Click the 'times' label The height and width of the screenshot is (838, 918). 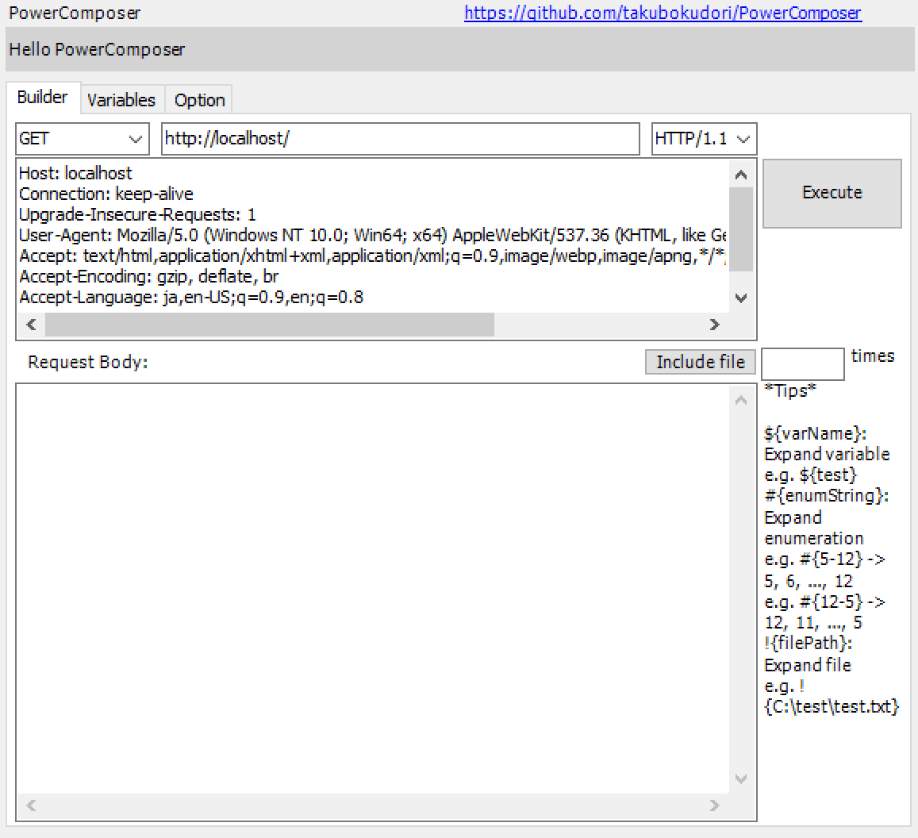(x=873, y=356)
